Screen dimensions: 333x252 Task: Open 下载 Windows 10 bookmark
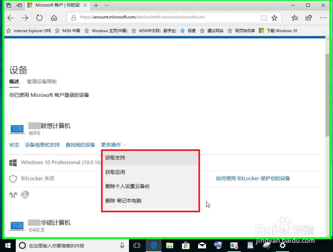(278, 31)
